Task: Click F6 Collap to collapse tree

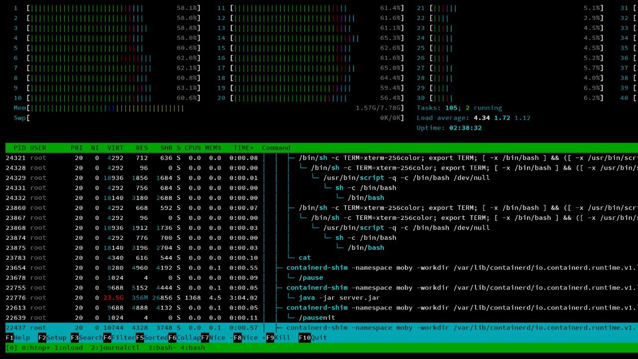Action: coord(184,338)
